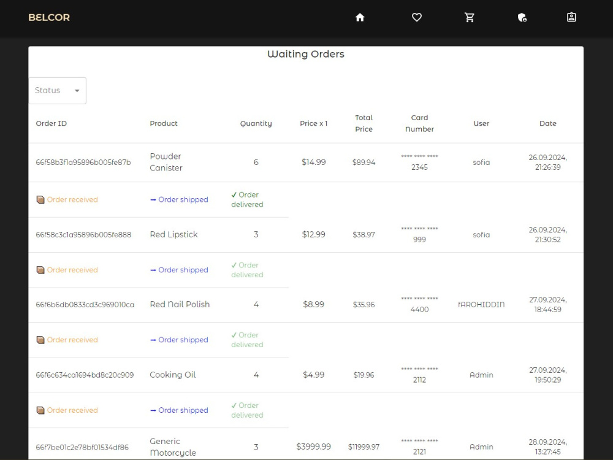Set Red Lipstick order to Order received

click(67, 270)
